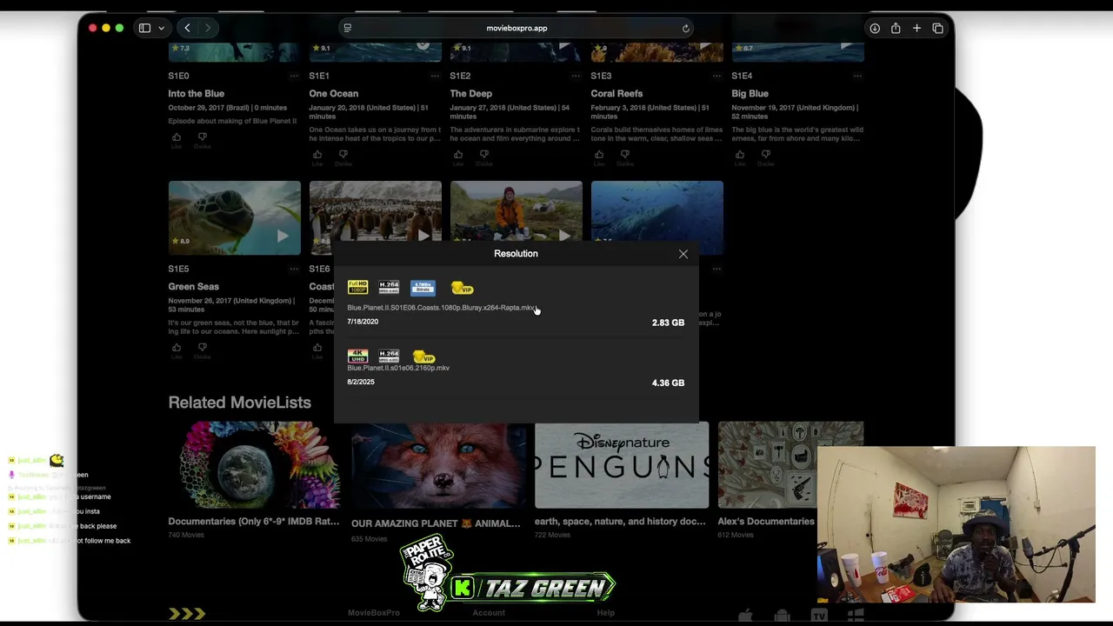1113x626 pixels.
Task: Open more options for episode S1E5
Action: [x=294, y=269]
